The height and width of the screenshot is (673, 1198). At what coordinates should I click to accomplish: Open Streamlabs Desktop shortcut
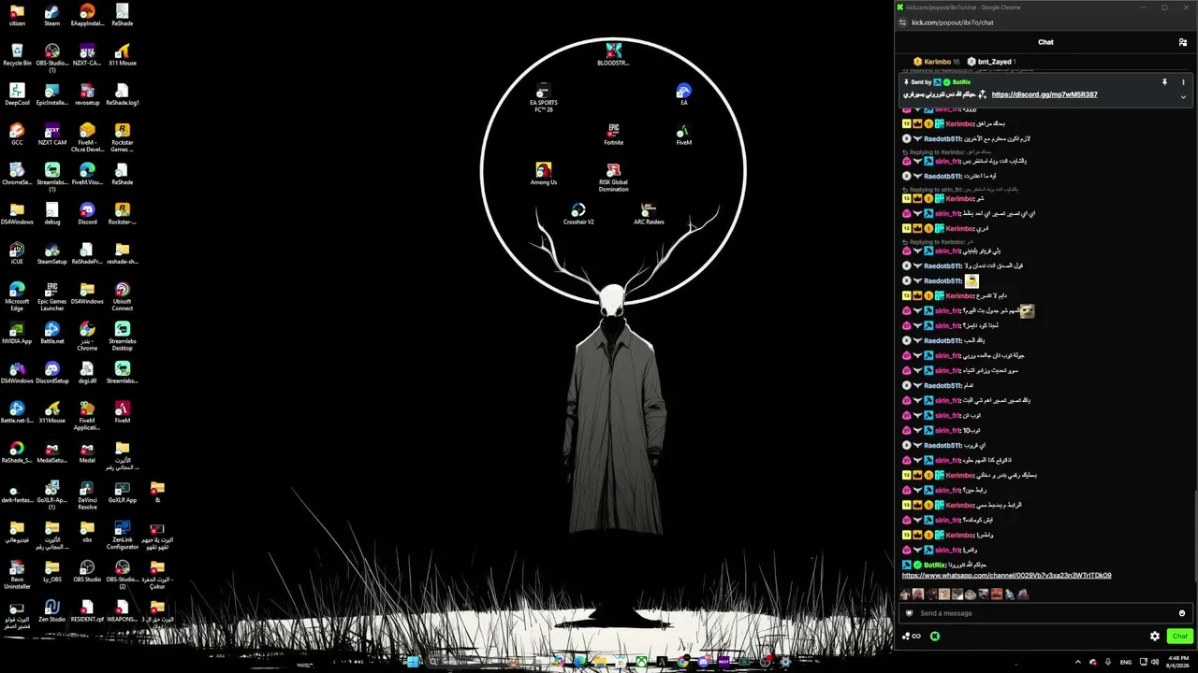pyautogui.click(x=122, y=336)
